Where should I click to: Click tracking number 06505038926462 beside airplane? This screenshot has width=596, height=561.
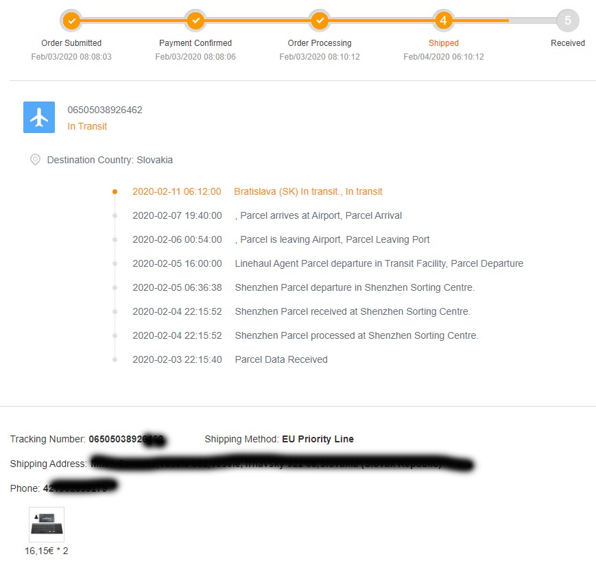tap(105, 110)
